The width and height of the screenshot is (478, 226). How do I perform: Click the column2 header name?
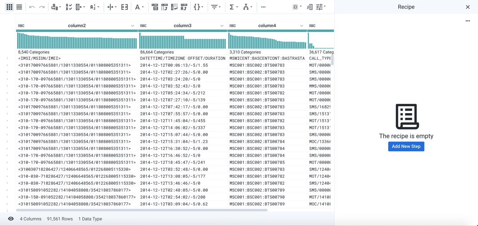coord(77,26)
